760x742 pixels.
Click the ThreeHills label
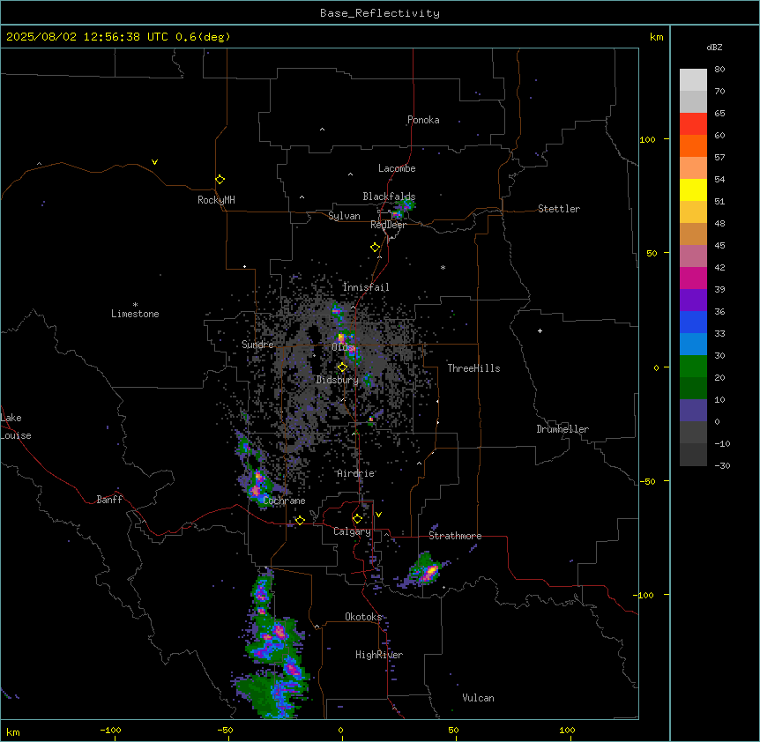tap(473, 368)
